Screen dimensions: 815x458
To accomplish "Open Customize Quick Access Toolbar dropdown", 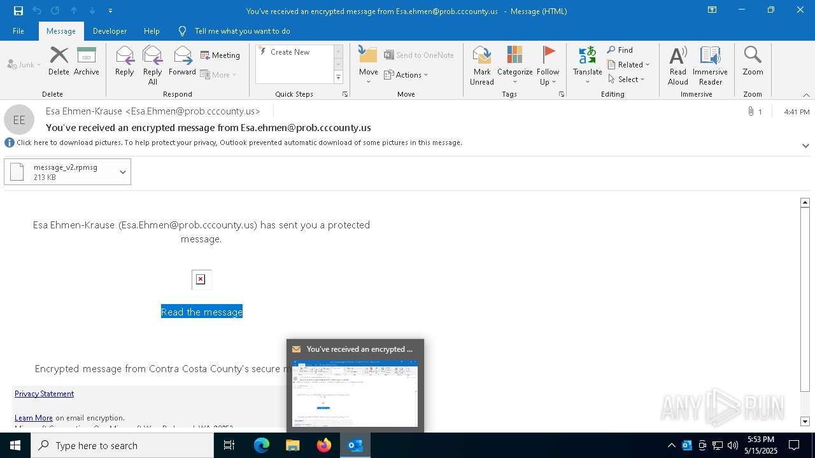I will point(110,11).
